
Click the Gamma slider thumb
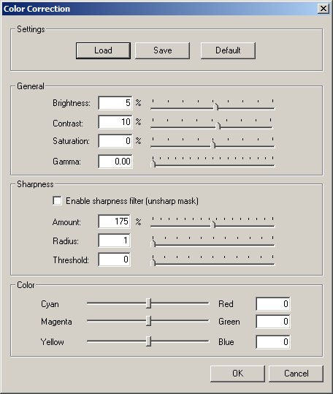[x=153, y=164]
